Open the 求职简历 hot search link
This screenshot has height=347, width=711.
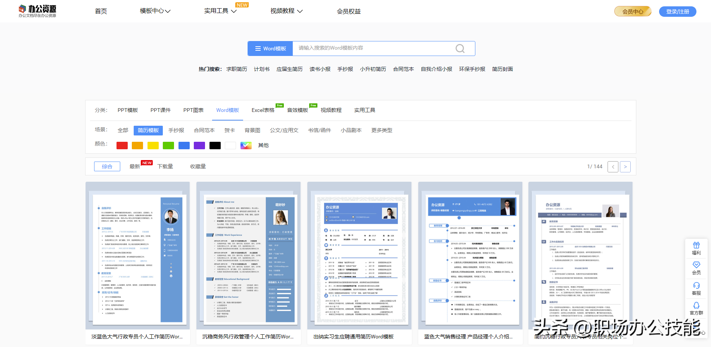click(x=237, y=69)
